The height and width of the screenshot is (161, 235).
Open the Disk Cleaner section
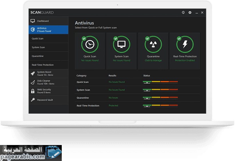click(x=48, y=82)
